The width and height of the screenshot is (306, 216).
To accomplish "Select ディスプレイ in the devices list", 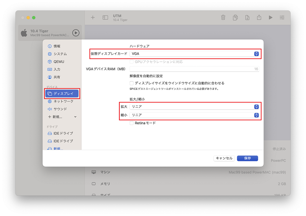I will pyautogui.click(x=62, y=94).
